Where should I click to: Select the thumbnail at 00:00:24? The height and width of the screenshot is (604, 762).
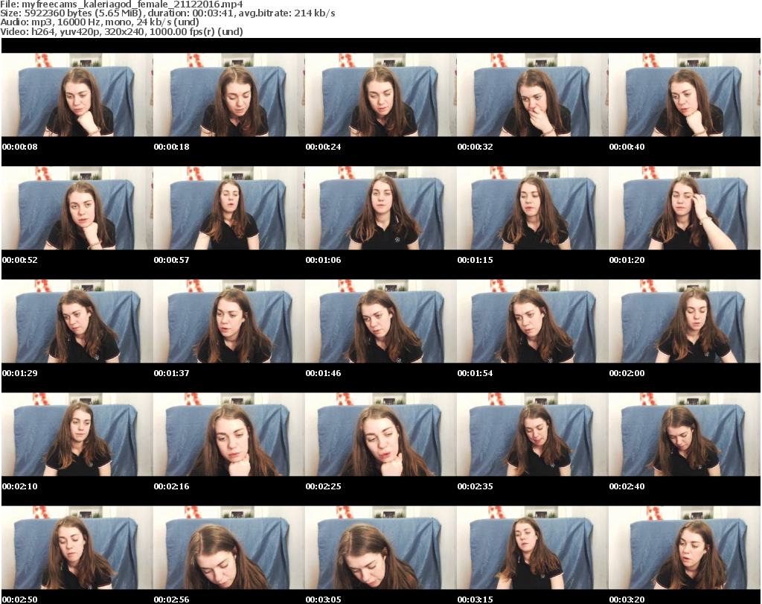380,95
